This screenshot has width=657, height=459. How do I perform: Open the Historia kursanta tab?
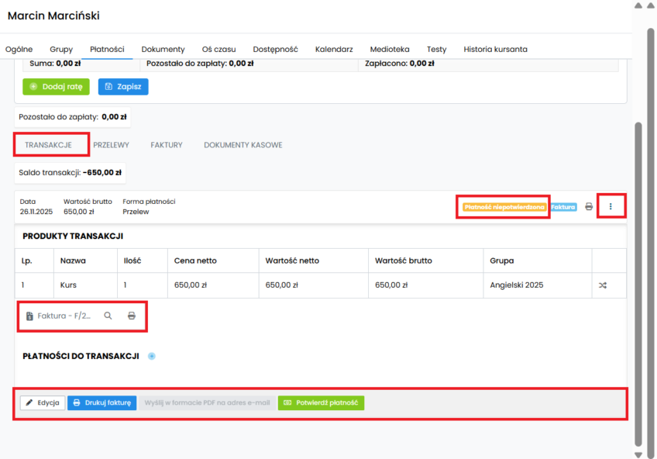point(495,49)
